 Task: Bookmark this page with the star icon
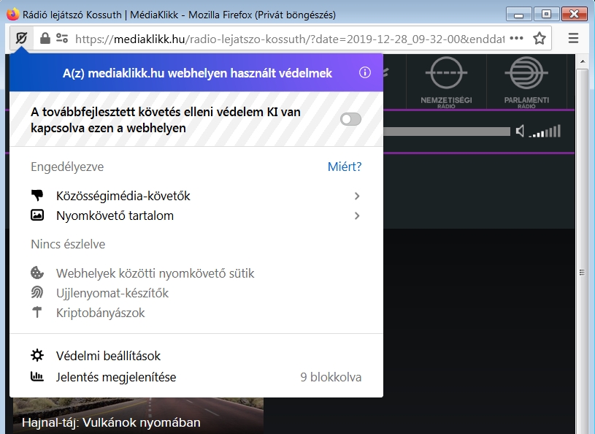click(540, 38)
